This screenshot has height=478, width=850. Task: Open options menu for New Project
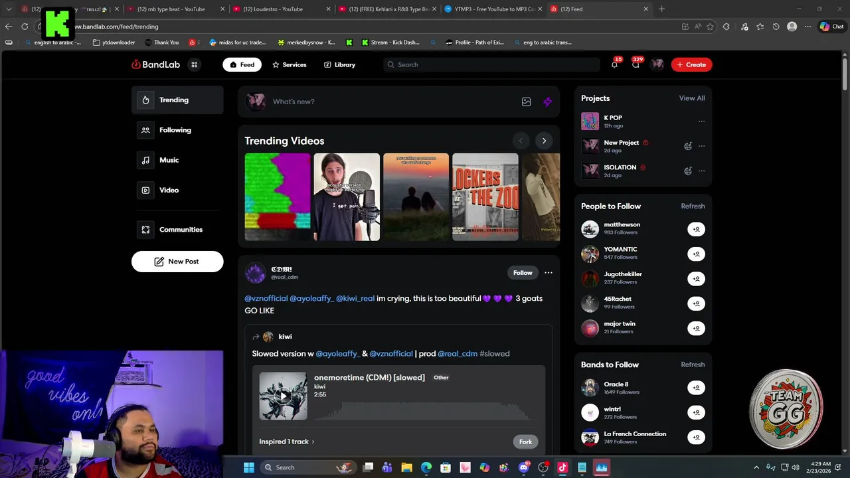tap(701, 146)
